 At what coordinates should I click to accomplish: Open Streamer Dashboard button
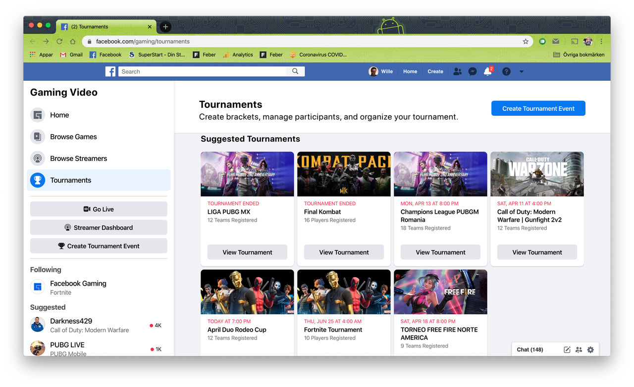point(99,228)
